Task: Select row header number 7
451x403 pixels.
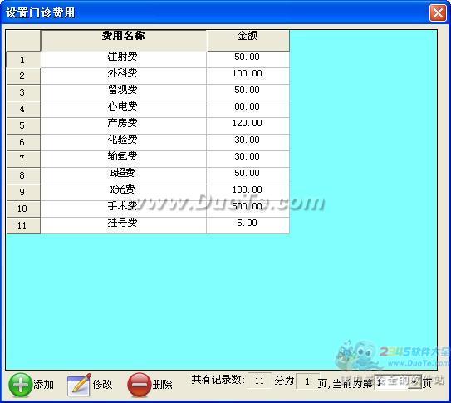Action: [23, 159]
